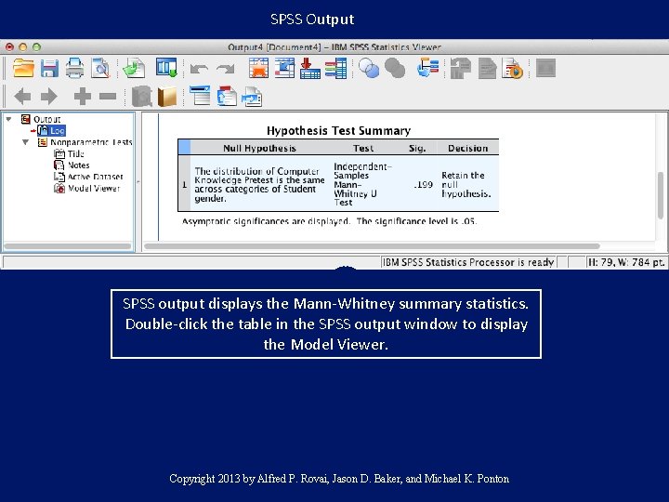Click the gray Associate AutoScript icon

[x=461, y=68]
